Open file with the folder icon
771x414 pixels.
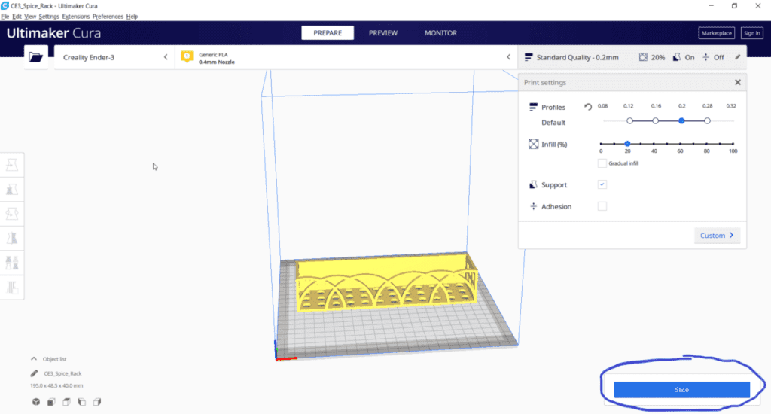click(36, 57)
